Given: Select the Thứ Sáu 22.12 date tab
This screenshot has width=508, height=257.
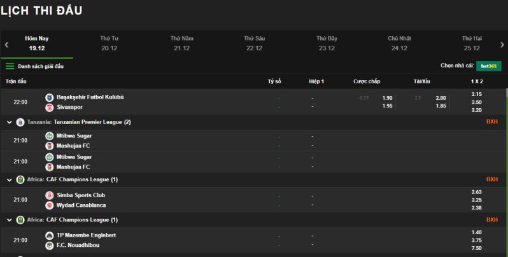Looking at the screenshot, I should 254,43.
